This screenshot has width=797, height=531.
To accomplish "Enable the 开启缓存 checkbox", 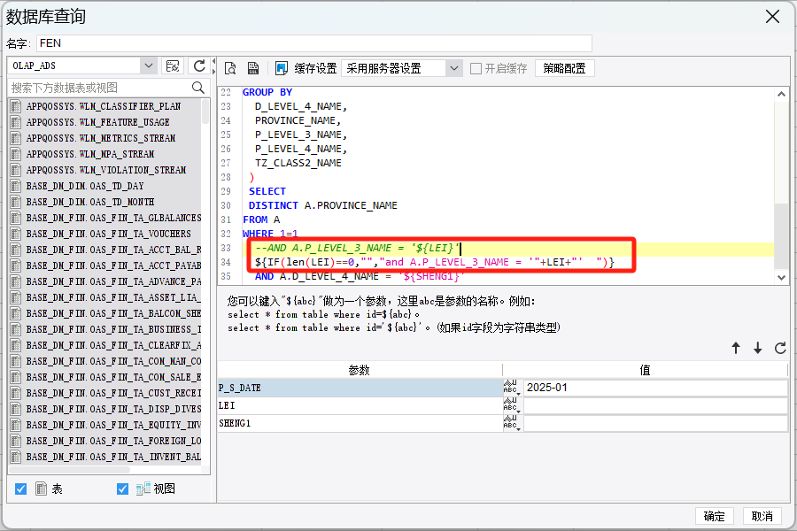I will 476,69.
